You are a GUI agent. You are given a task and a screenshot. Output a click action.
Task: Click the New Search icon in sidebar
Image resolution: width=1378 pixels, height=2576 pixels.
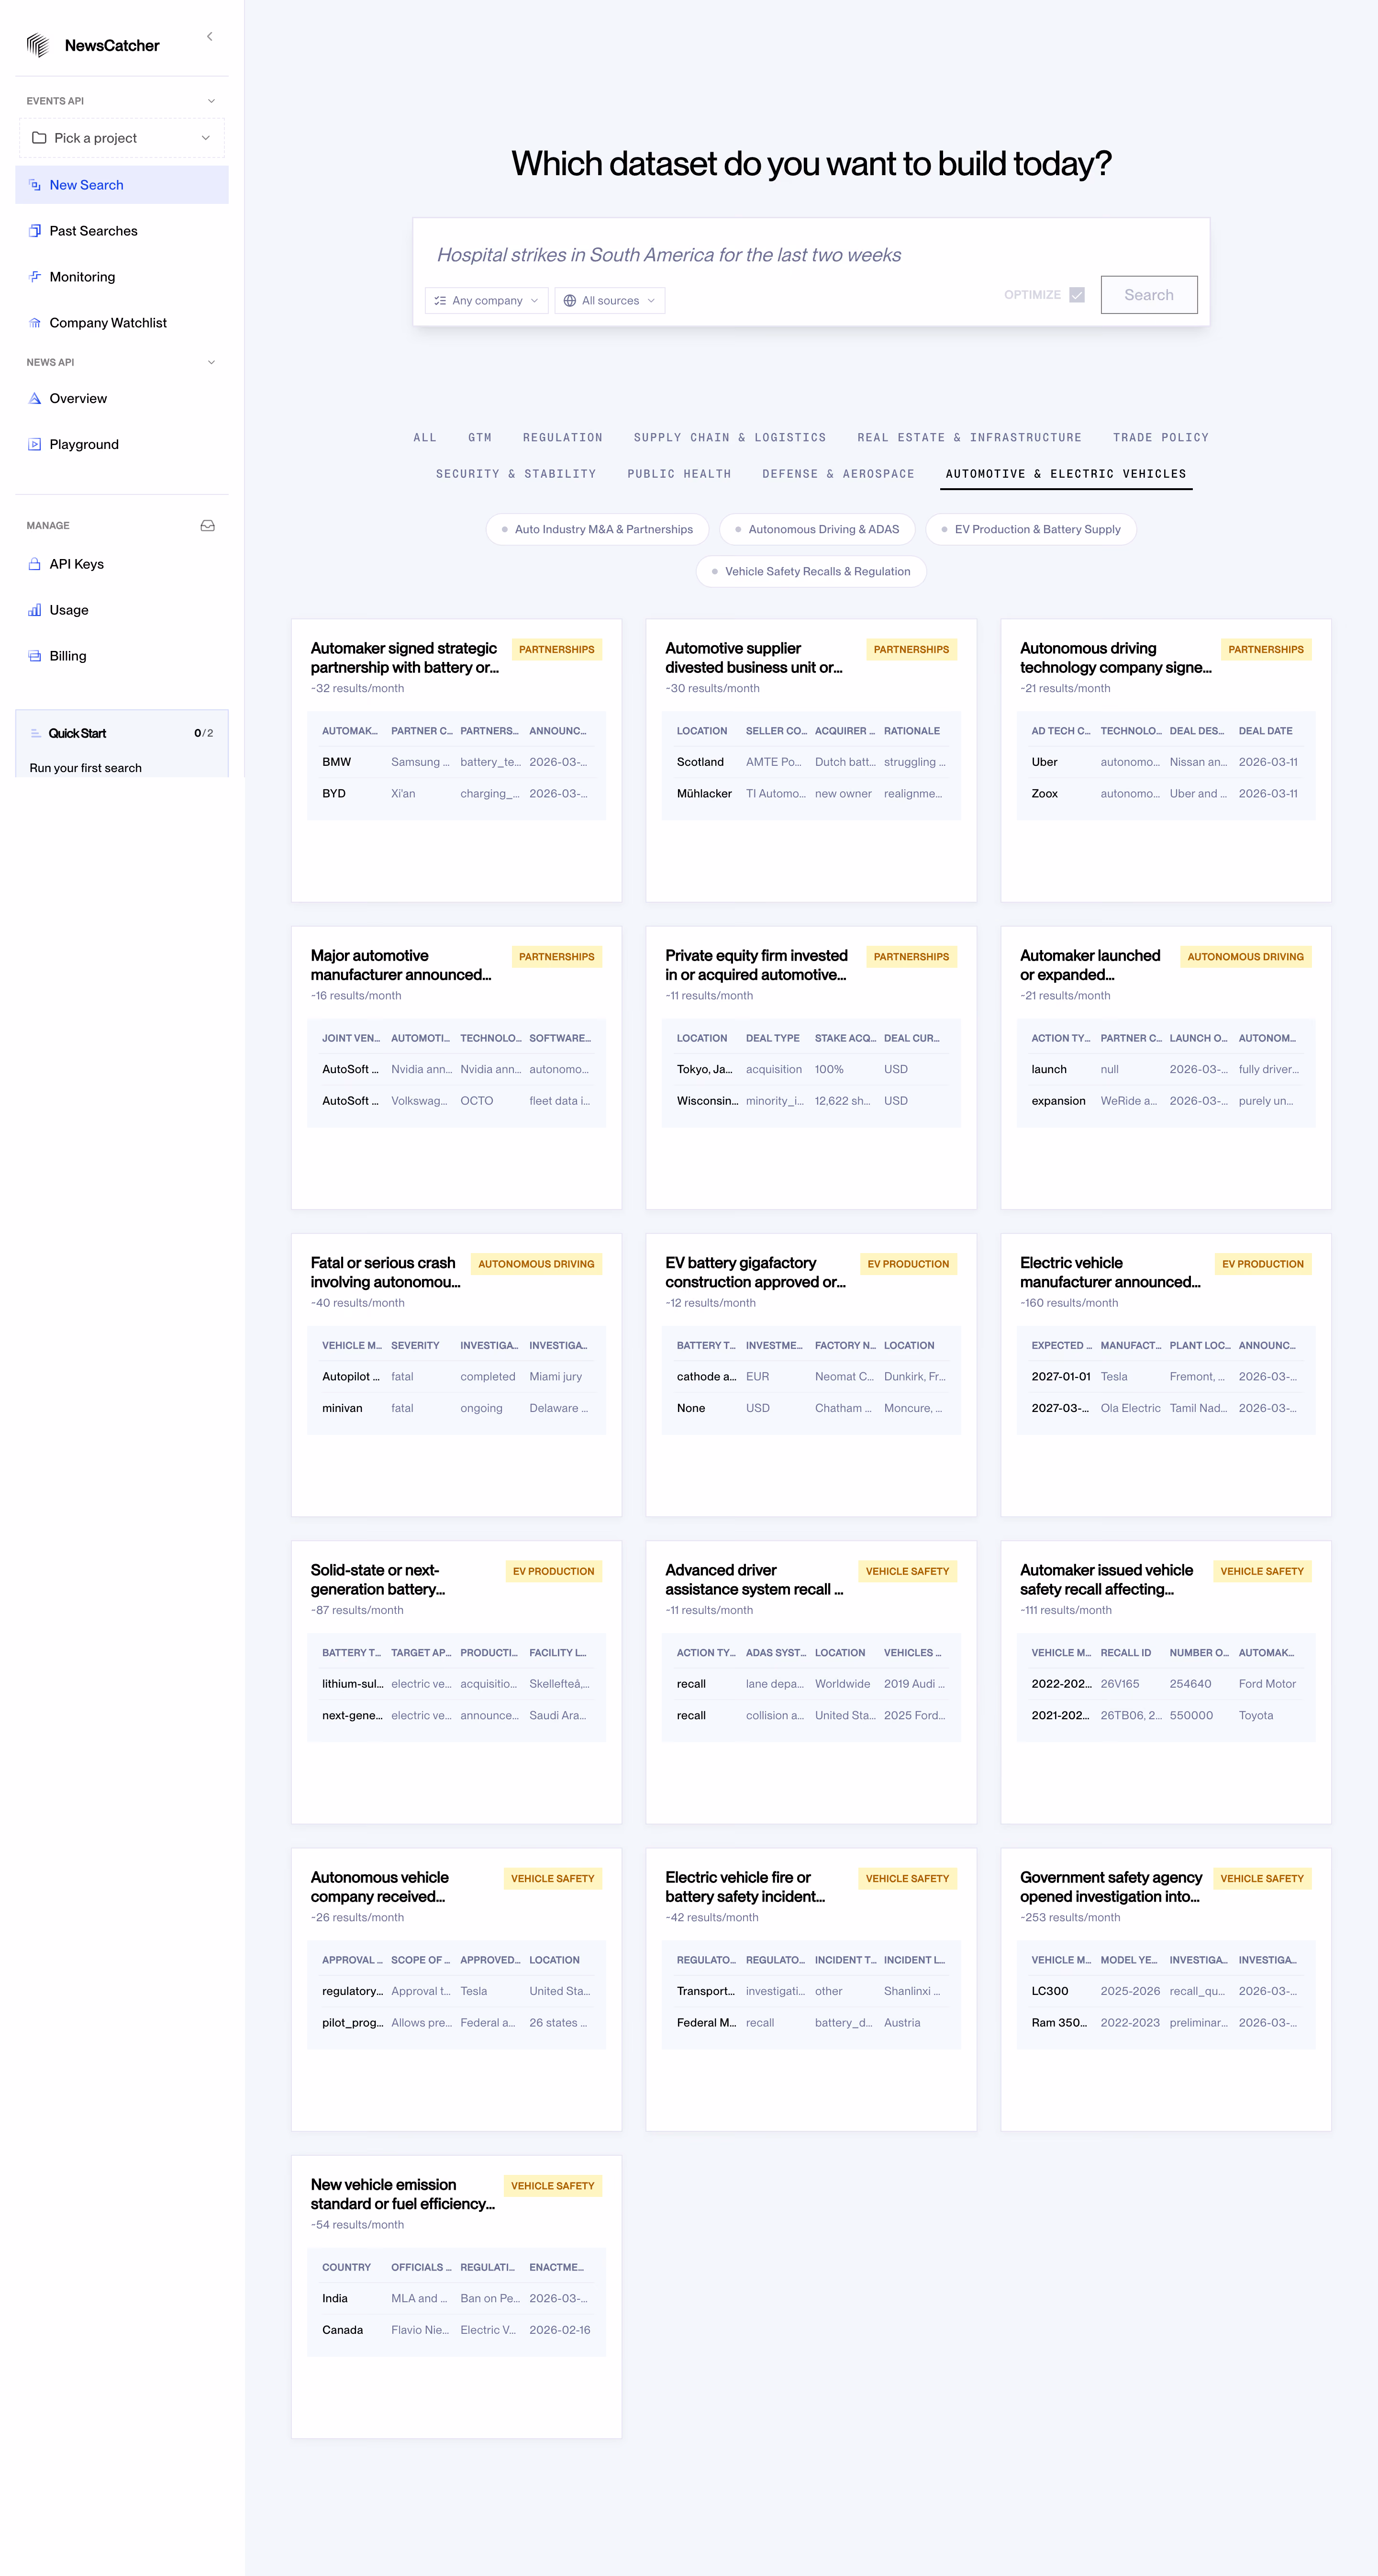tap(35, 185)
